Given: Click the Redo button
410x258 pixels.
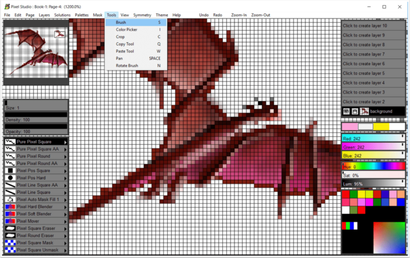Looking at the screenshot, I should coord(218,15).
